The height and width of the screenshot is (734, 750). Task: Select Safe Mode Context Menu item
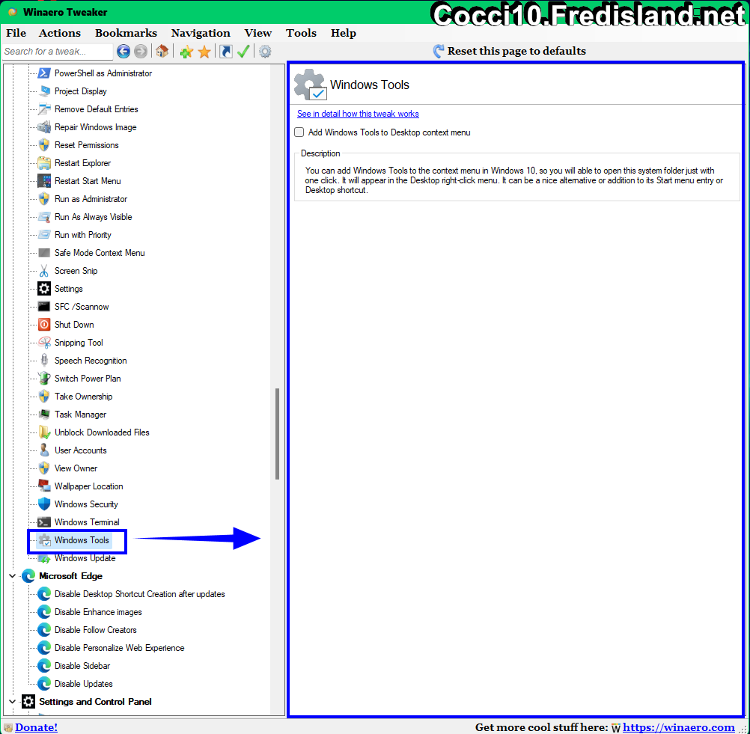tap(100, 252)
